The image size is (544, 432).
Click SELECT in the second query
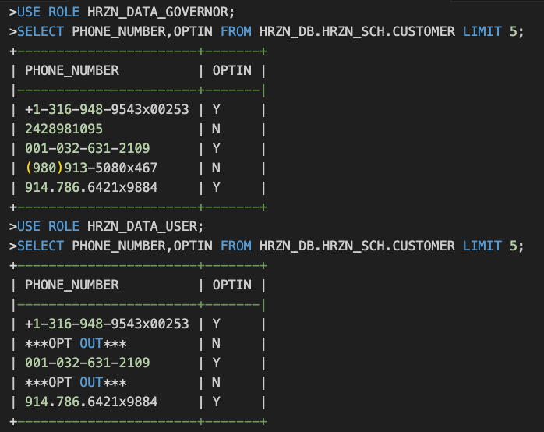tap(41, 246)
